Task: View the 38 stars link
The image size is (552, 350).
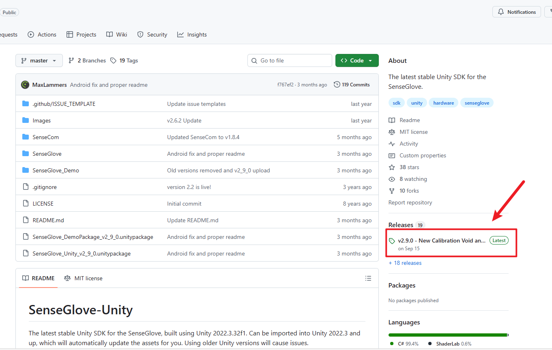Action: 404,167
